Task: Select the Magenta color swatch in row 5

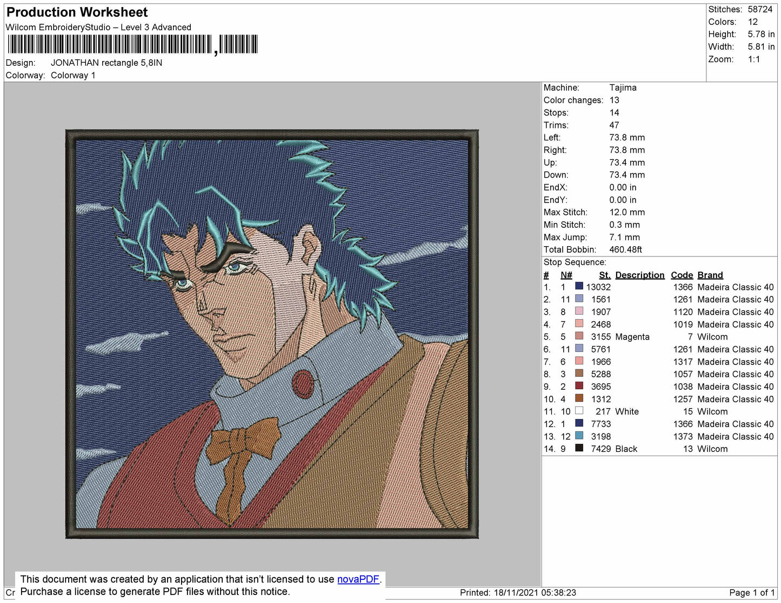Action: 579,336
